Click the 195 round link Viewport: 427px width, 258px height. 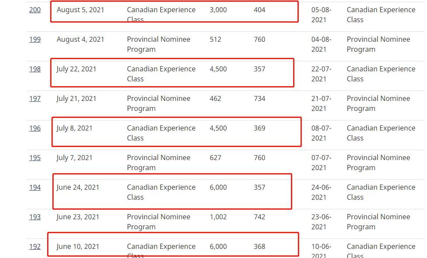(35, 157)
